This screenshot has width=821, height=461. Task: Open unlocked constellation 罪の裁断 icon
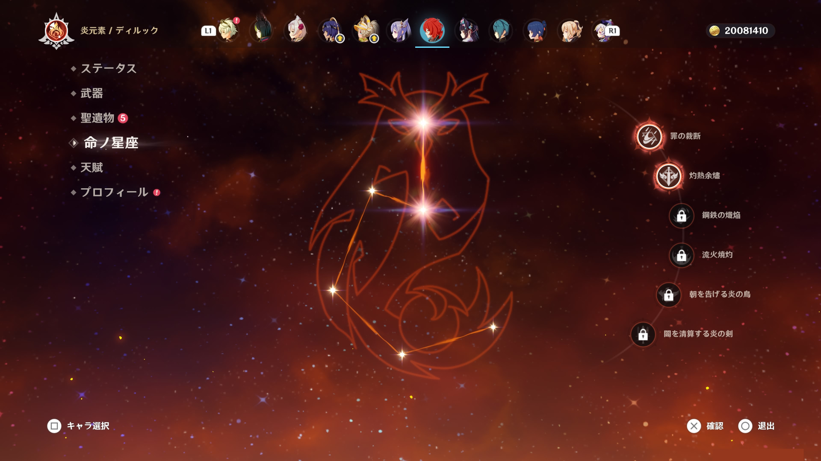[x=649, y=137]
